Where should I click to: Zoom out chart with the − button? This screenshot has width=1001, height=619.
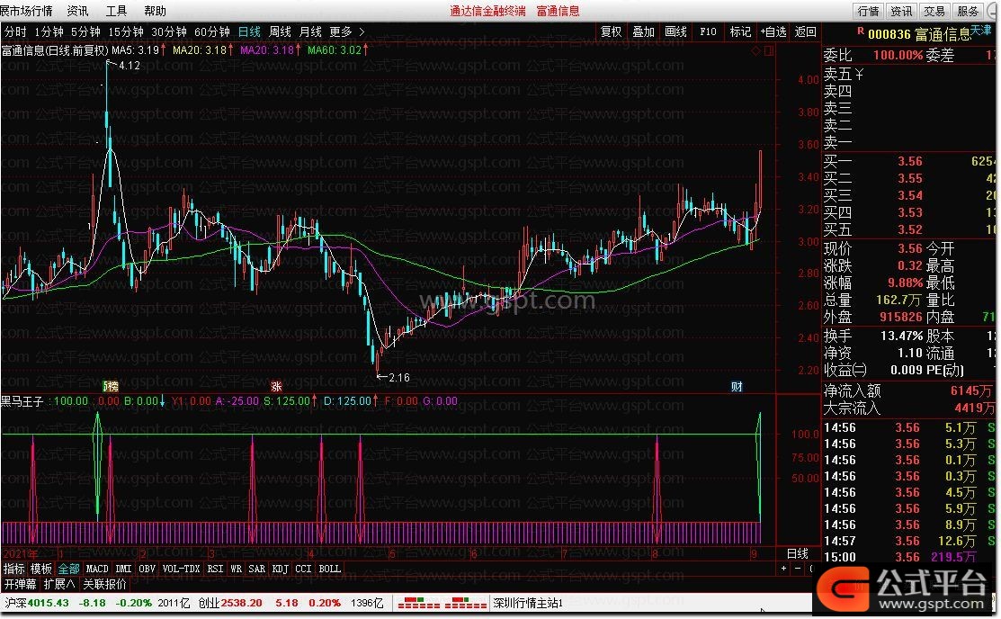point(798,568)
